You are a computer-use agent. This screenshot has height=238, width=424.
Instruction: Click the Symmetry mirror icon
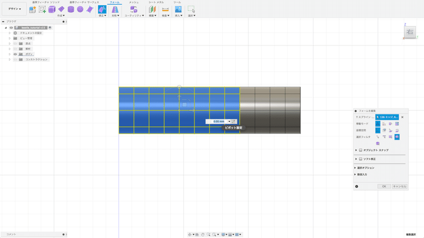click(115, 10)
